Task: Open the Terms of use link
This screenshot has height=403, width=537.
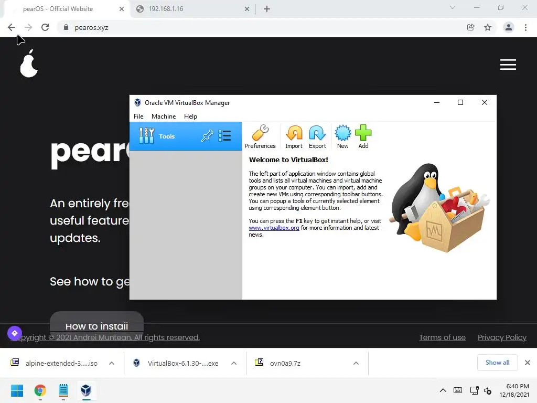Action: [442, 337]
